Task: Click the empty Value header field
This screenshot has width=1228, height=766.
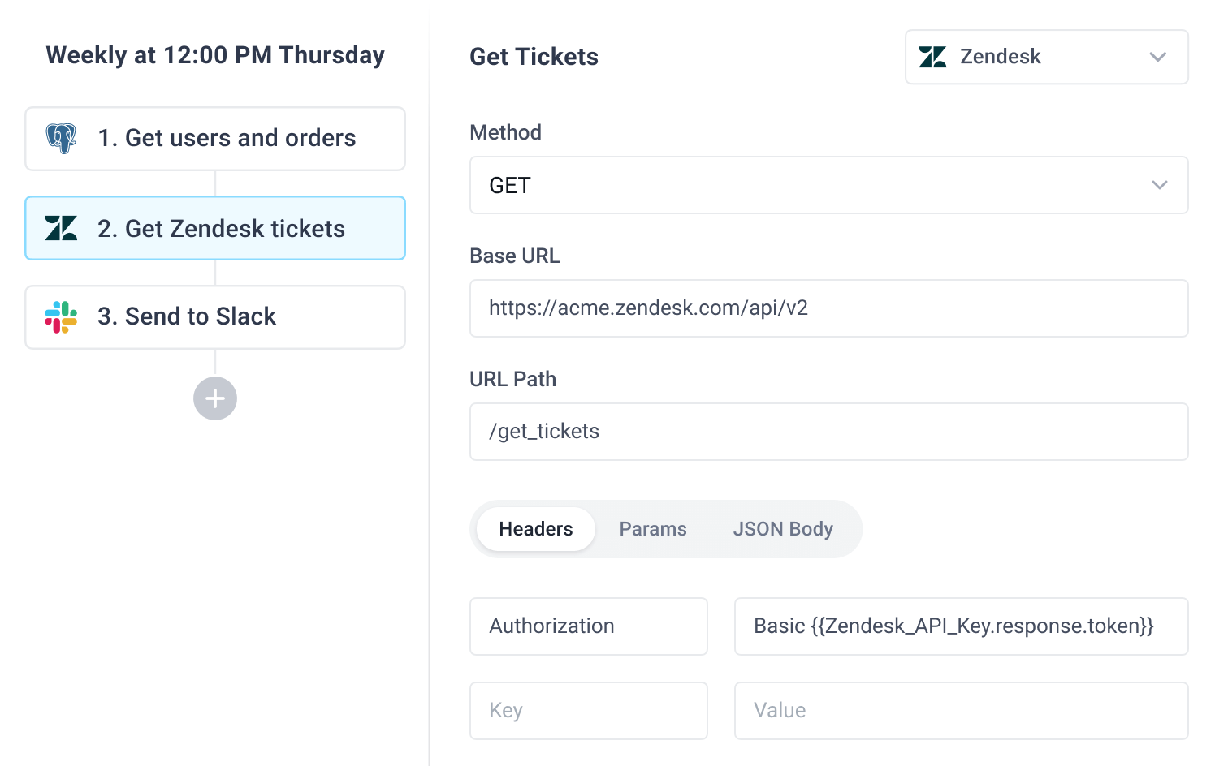Action: (x=961, y=711)
